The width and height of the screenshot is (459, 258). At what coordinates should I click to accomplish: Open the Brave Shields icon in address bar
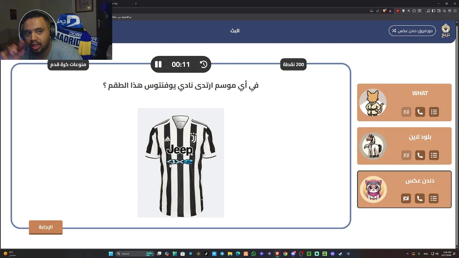(384, 11)
